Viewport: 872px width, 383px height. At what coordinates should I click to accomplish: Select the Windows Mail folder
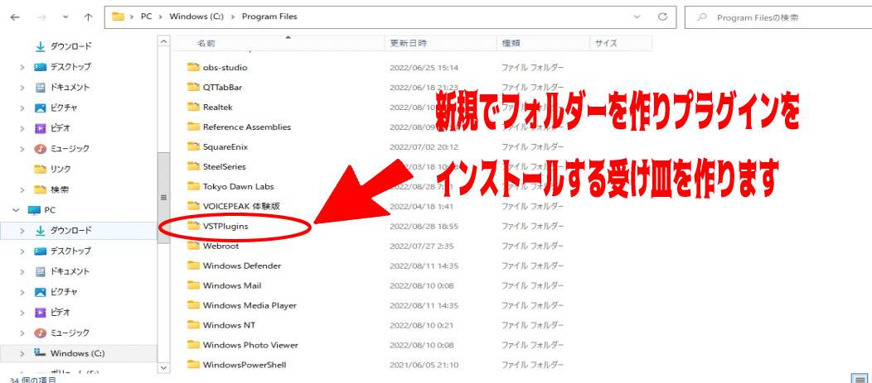tap(232, 286)
